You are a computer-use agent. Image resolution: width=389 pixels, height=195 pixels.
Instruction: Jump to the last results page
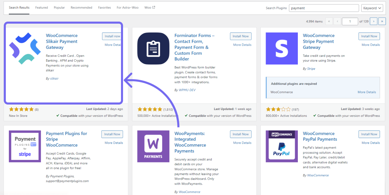382,21
